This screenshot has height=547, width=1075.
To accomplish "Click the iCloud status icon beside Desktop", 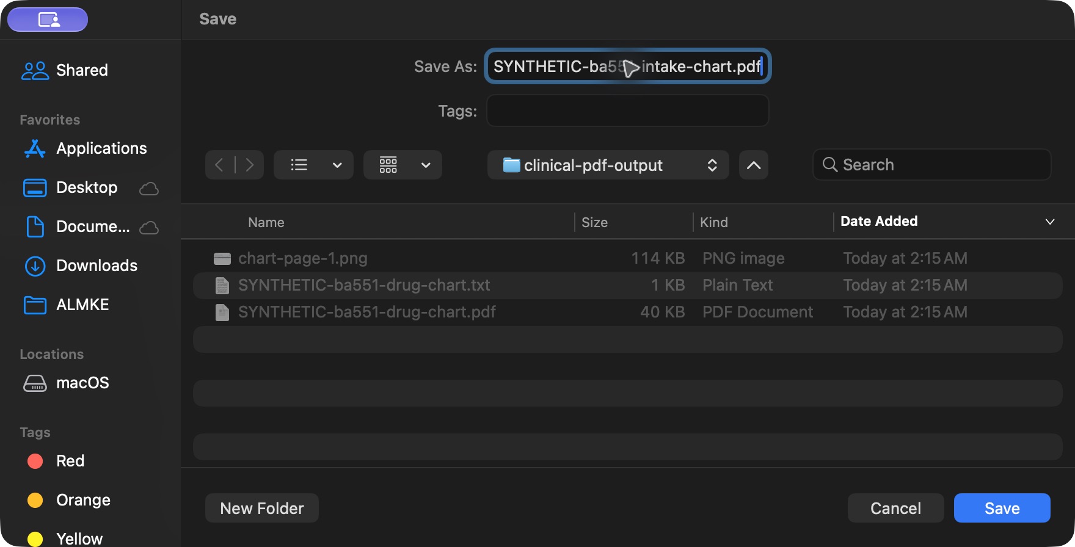I will [149, 189].
